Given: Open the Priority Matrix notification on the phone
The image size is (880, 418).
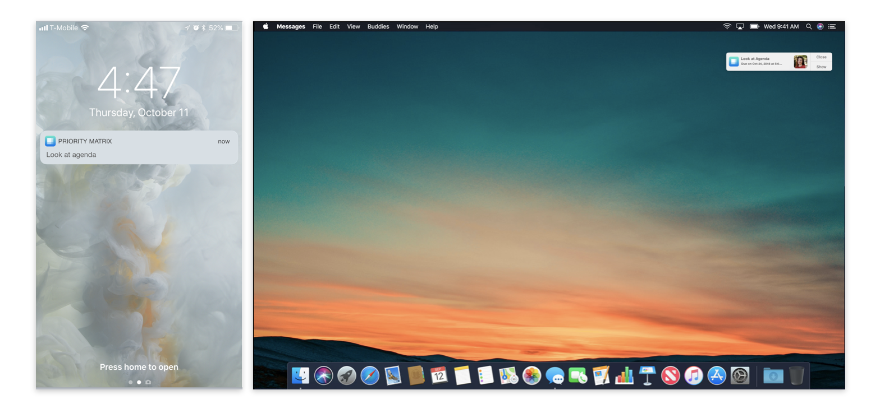Looking at the screenshot, I should pyautogui.click(x=139, y=147).
